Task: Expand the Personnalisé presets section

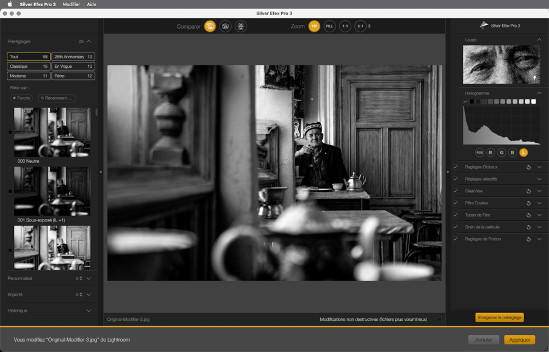Action: [89, 278]
